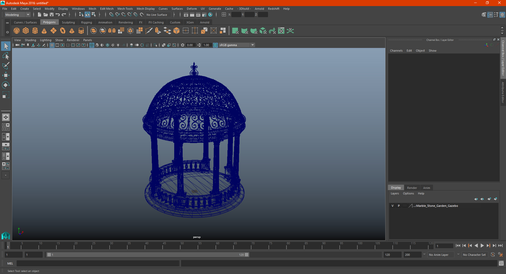
Task: Click the Open Scene folder icon
Action: click(46, 14)
